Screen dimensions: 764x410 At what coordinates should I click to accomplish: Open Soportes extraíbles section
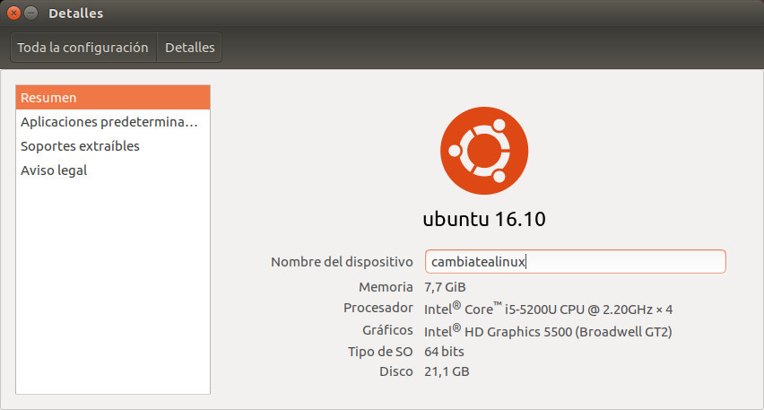tap(113, 146)
